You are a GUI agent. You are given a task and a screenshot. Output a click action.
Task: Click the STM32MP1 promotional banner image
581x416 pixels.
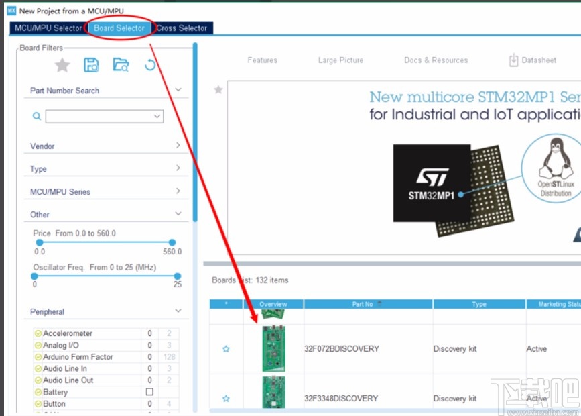[404, 167]
